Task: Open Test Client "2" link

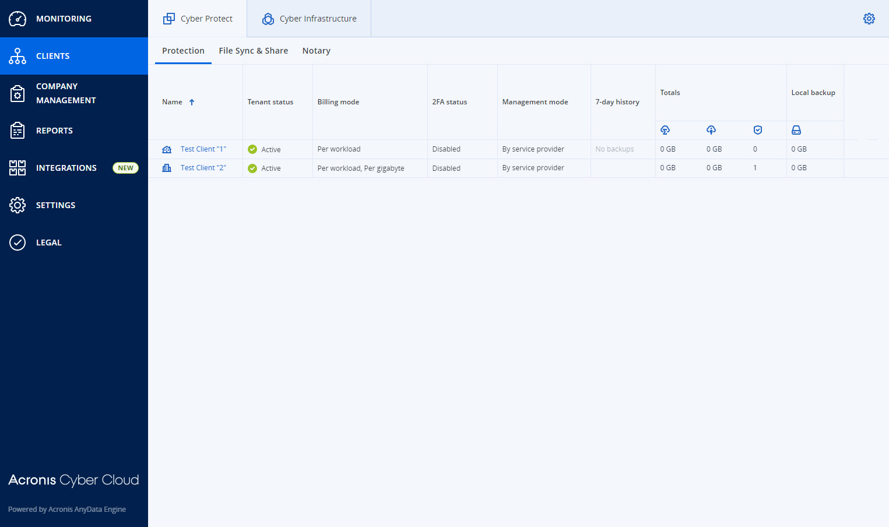Action: click(x=203, y=168)
